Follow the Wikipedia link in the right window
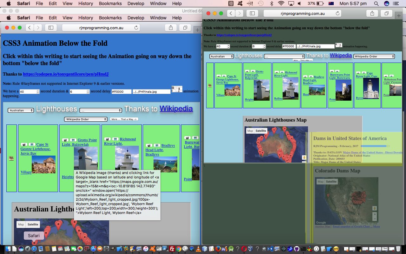The width and height of the screenshot is (406, 254). (x=341, y=55)
